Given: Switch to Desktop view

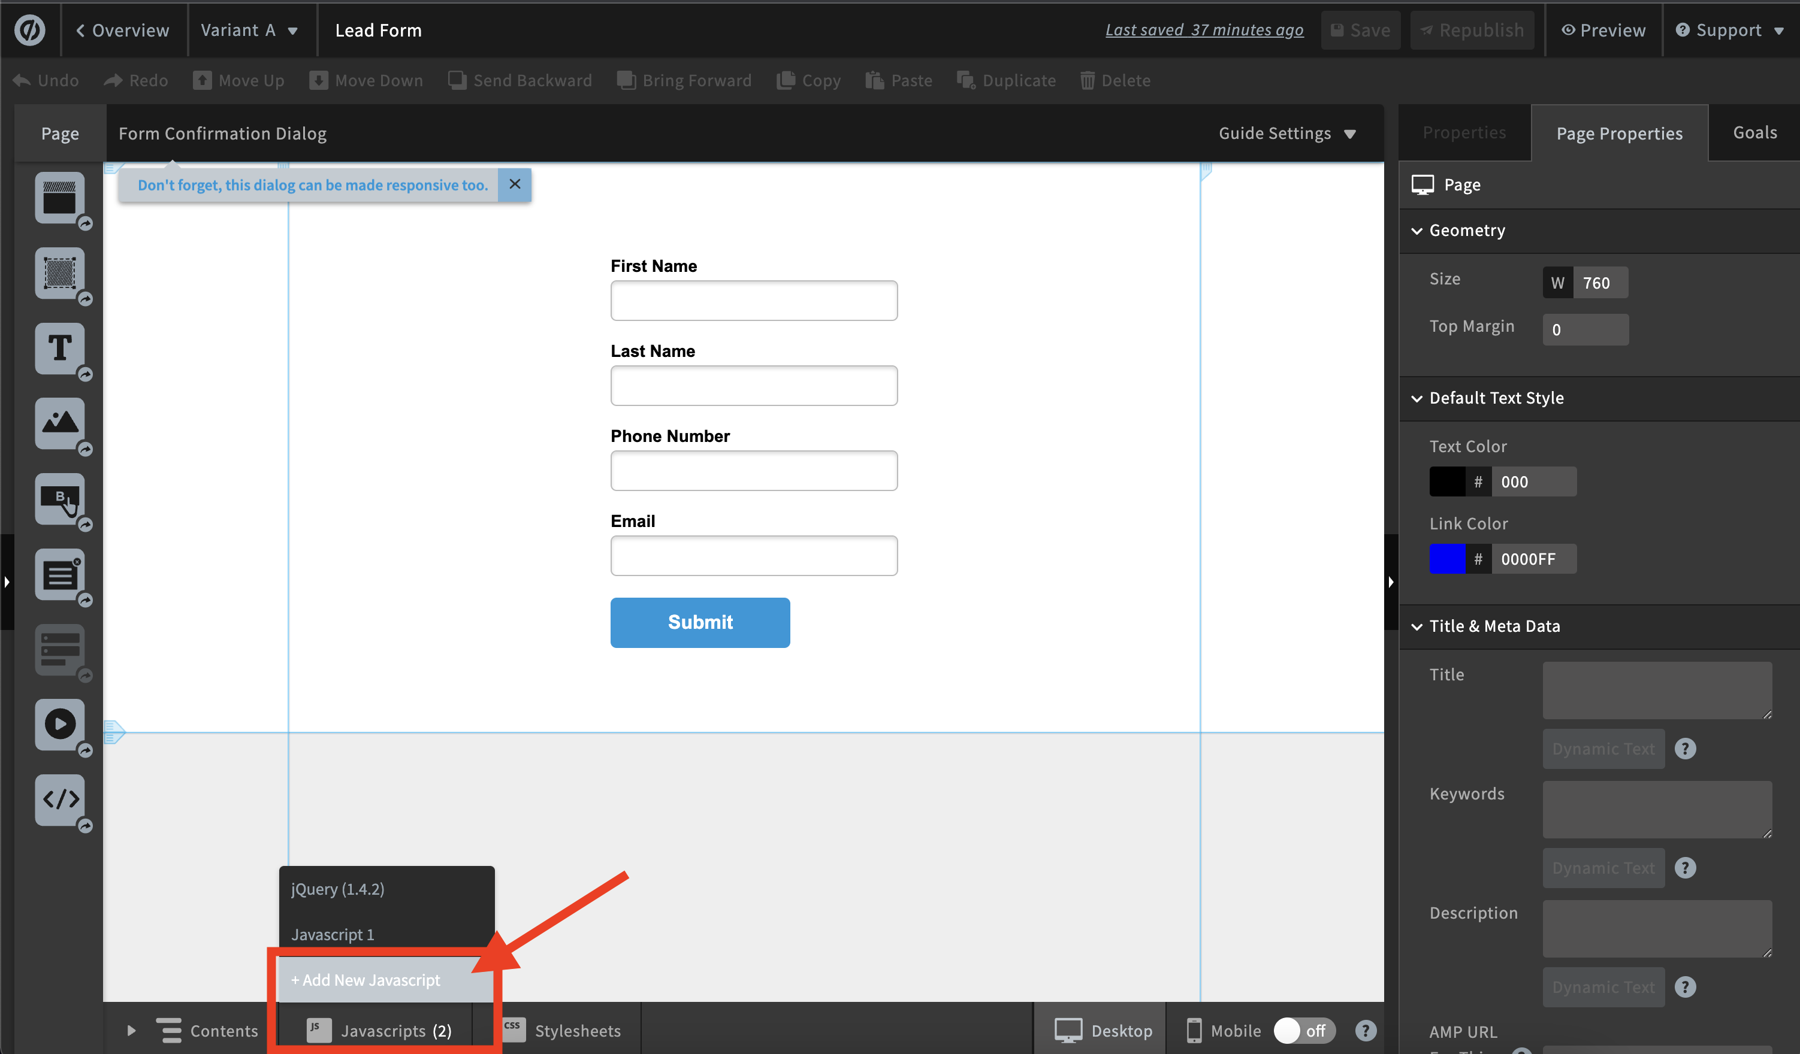Looking at the screenshot, I should point(1103,1031).
